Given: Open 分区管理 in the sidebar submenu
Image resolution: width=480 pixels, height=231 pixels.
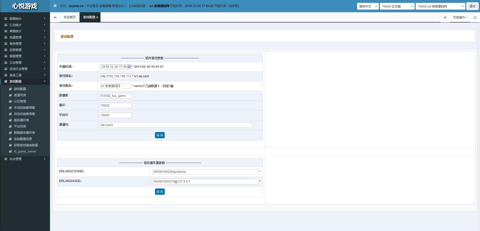Looking at the screenshot, I should tap(20, 101).
